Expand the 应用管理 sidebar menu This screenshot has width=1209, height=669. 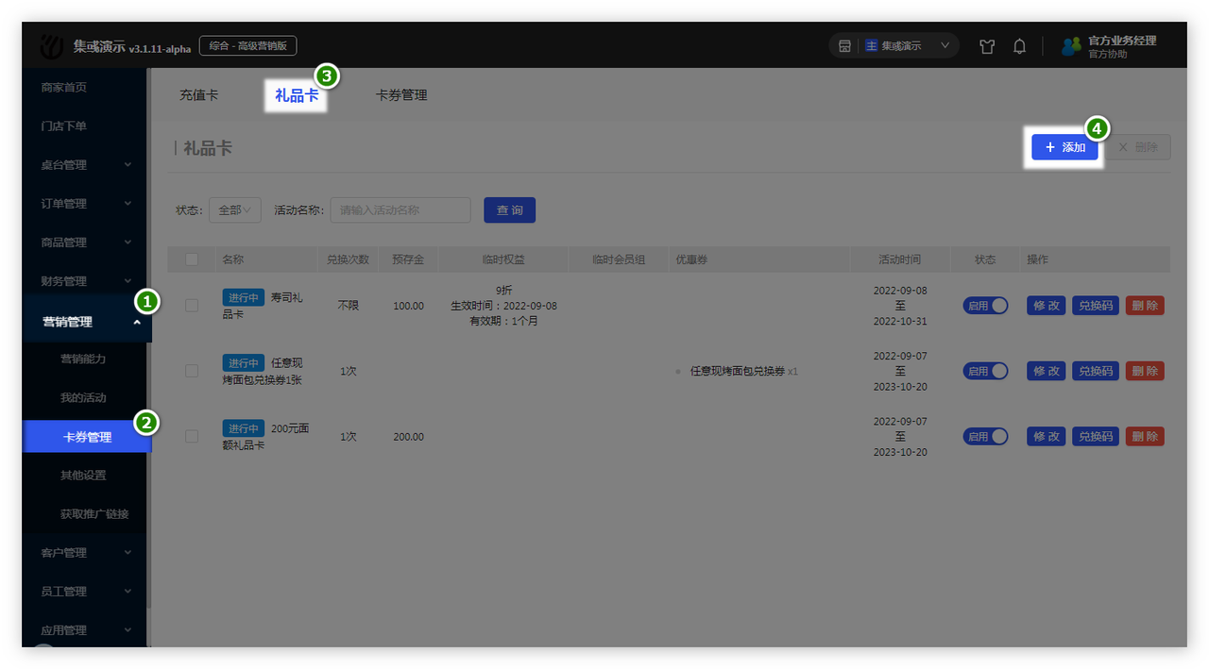(x=85, y=629)
